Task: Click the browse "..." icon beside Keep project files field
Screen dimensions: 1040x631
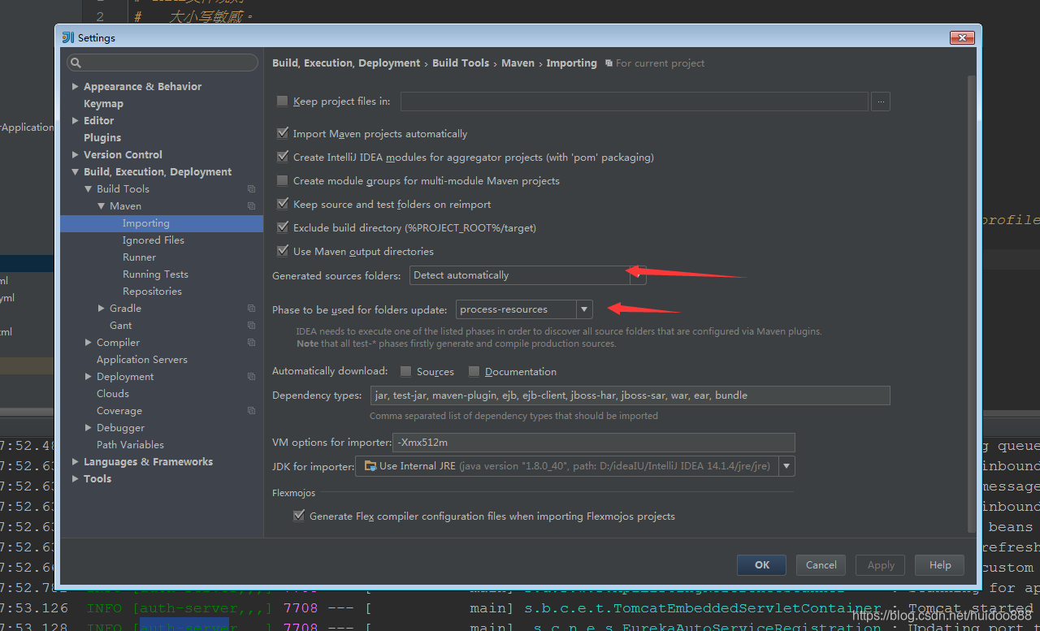Action: click(881, 102)
